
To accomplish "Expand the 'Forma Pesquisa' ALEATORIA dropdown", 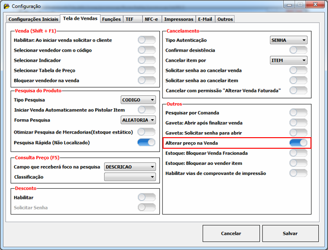I will click(138, 120).
